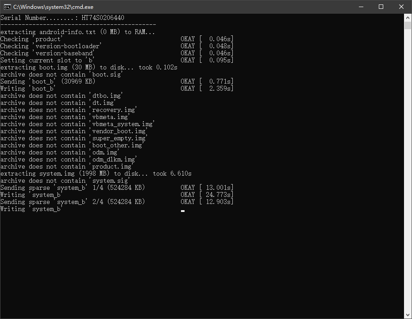Click the scrollbar down arrow
This screenshot has height=319, width=412.
(408, 315)
